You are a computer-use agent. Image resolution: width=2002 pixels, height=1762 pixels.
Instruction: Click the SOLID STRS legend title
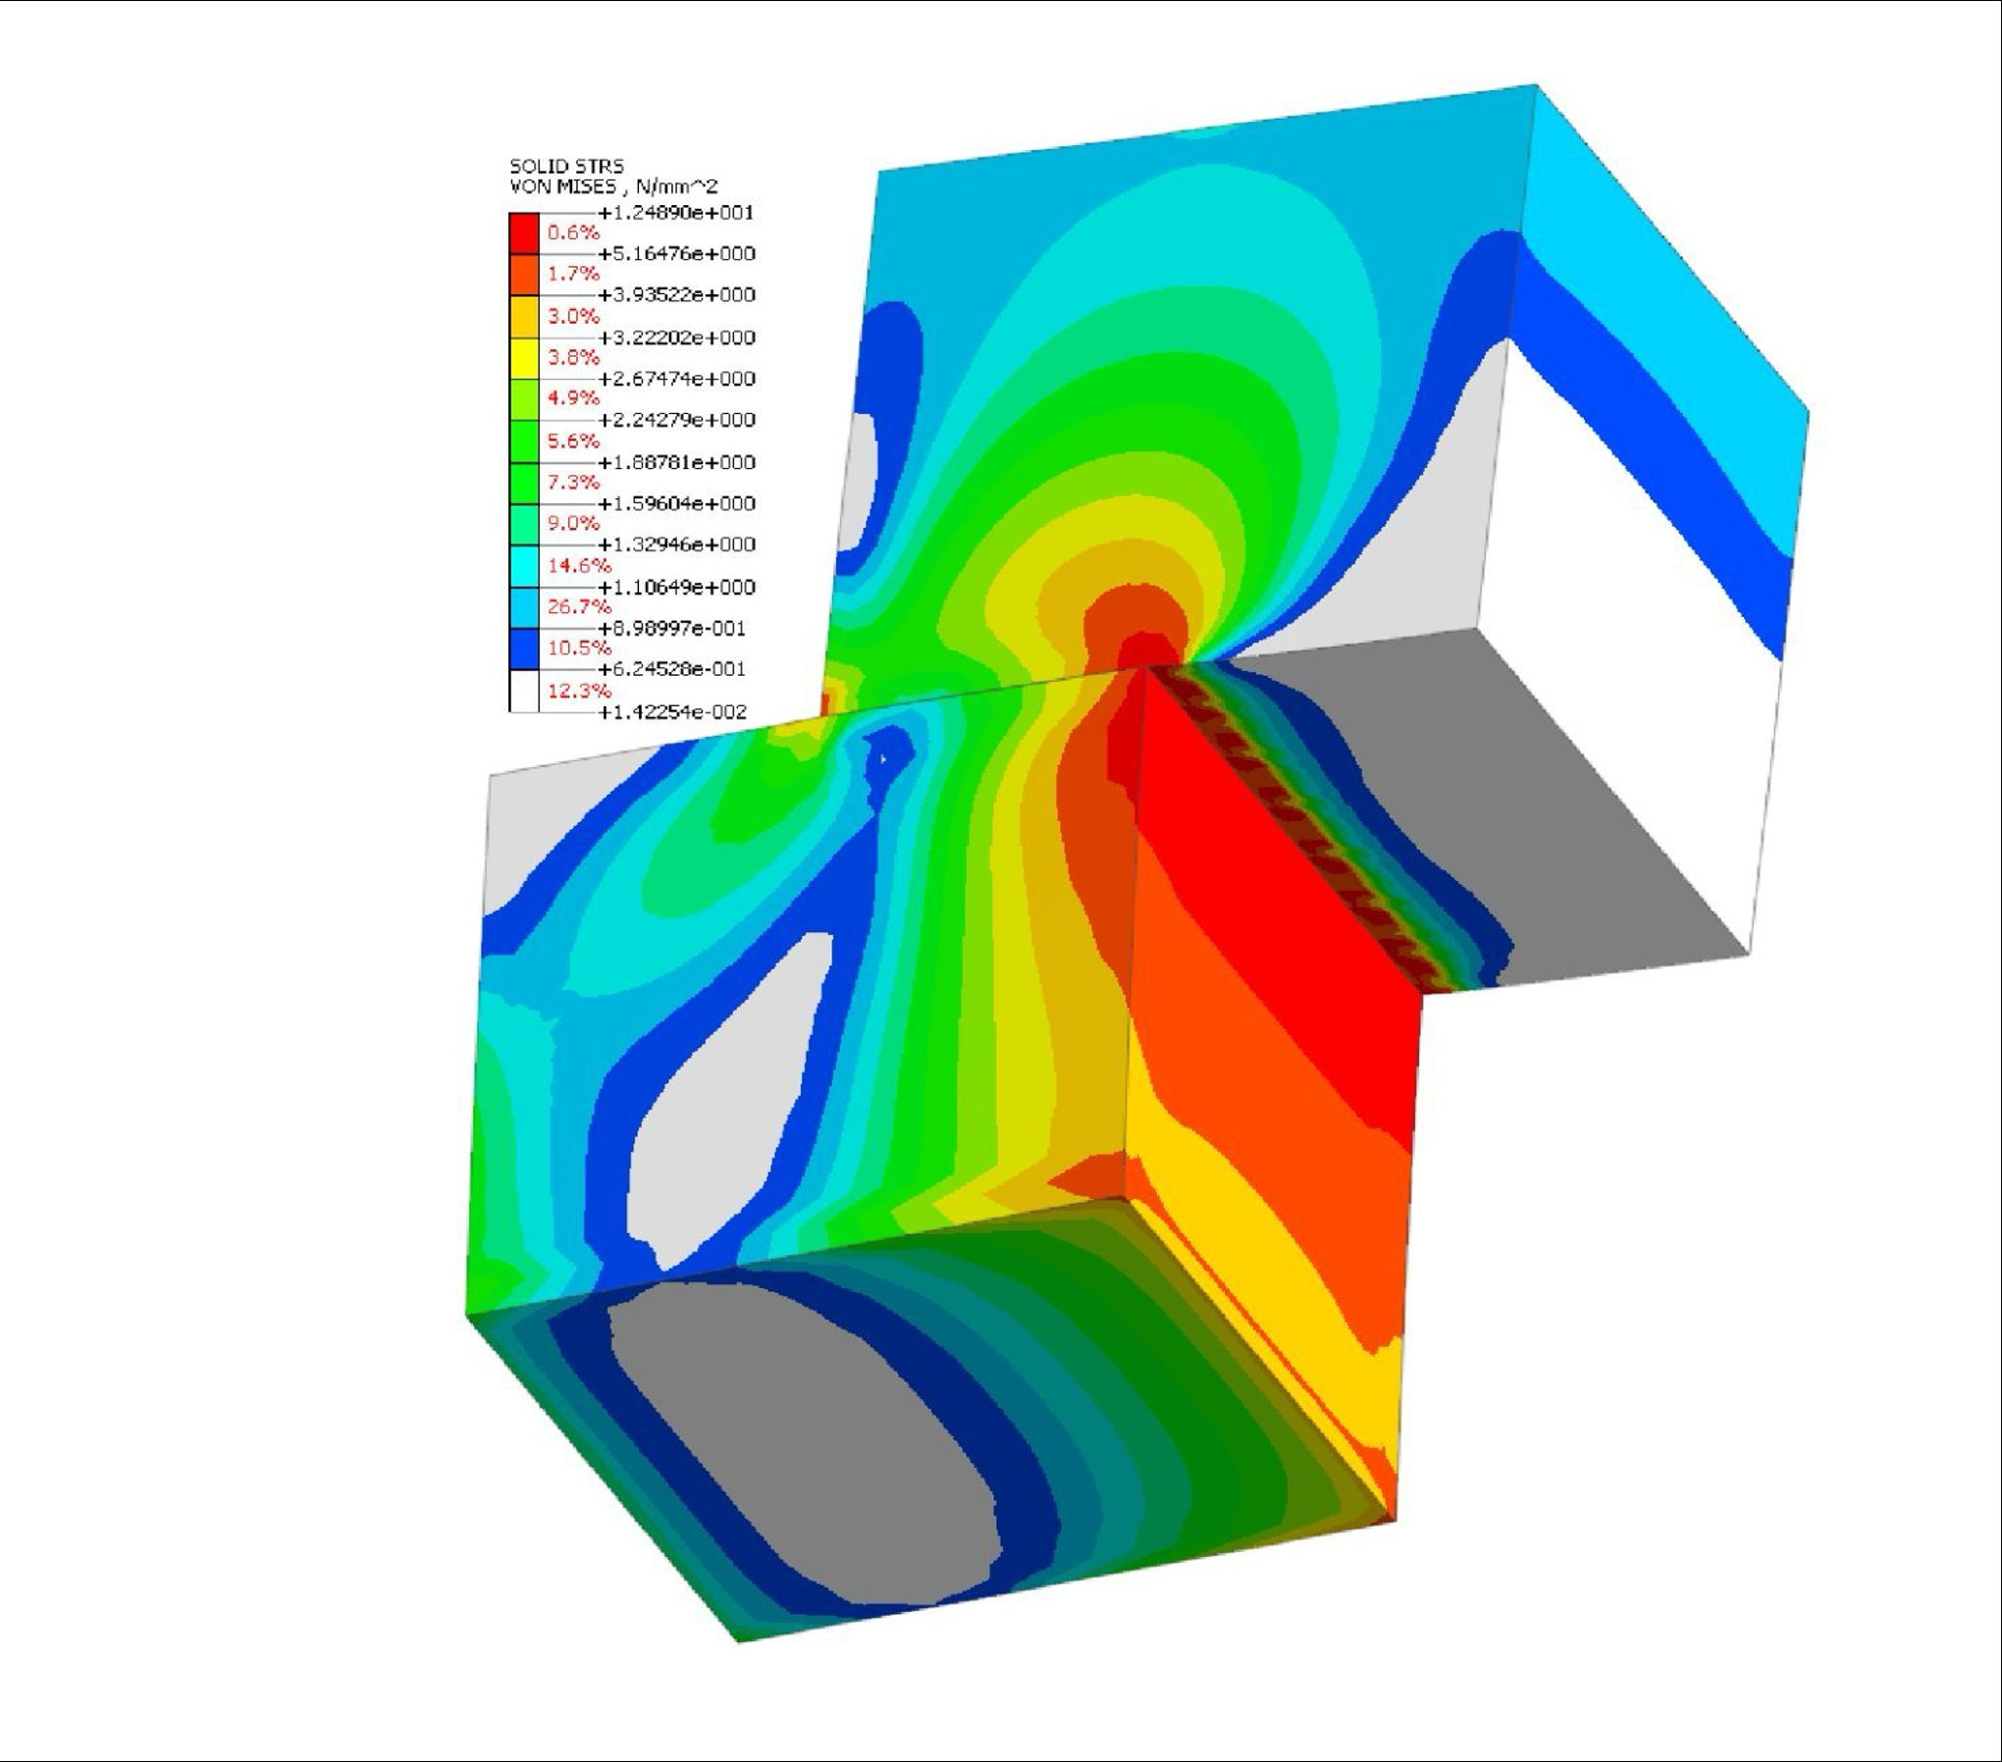click(566, 166)
